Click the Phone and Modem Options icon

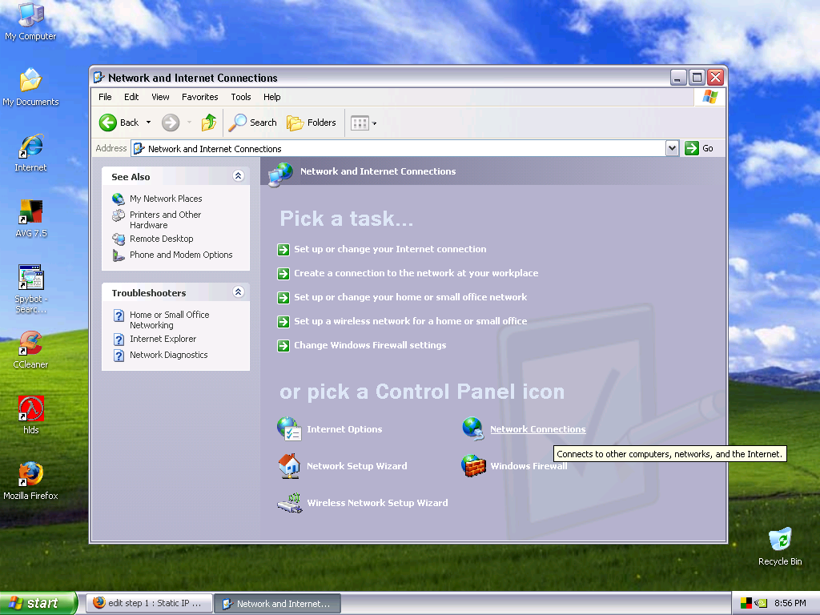[119, 255]
